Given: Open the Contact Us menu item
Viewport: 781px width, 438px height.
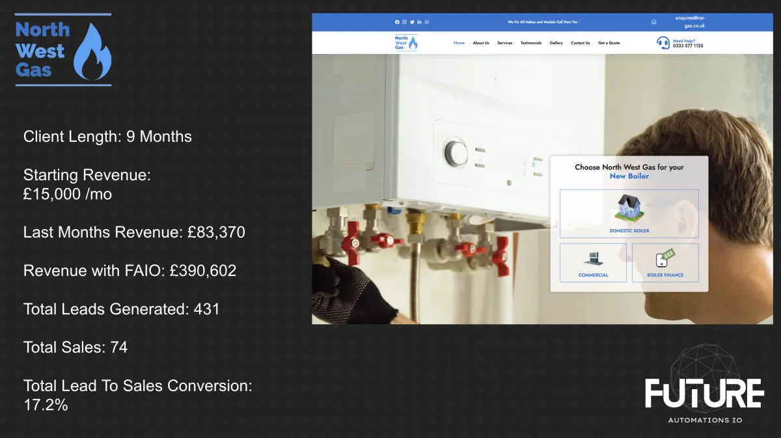Looking at the screenshot, I should tap(581, 43).
